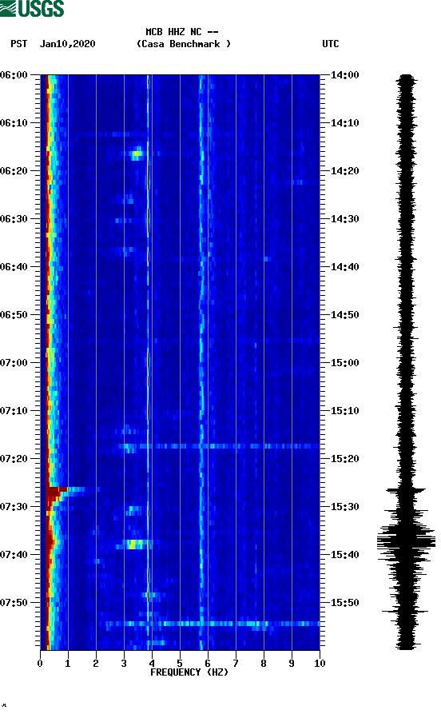Viewport: 441px width, 714px height.
Task: Click the '1' frequency axis tick label
Action: point(68,663)
